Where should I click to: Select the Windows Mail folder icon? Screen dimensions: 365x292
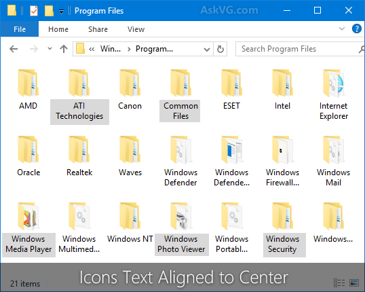coord(333,149)
